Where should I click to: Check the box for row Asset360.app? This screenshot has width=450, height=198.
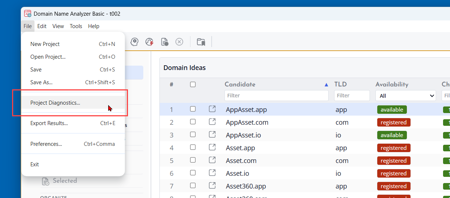[x=193, y=185]
